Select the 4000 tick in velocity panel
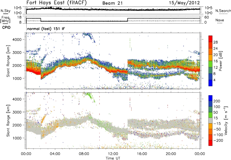Viewport: 231px width, 160px height. (x=17, y=99)
